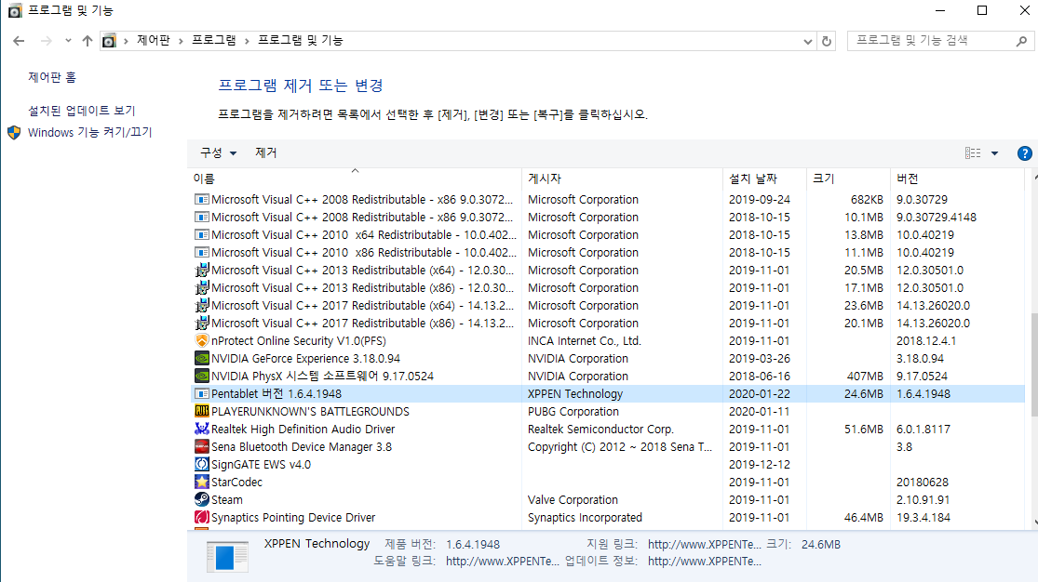Select Visual C++ 2013 x86 icon
The image size is (1038, 582).
click(x=202, y=287)
